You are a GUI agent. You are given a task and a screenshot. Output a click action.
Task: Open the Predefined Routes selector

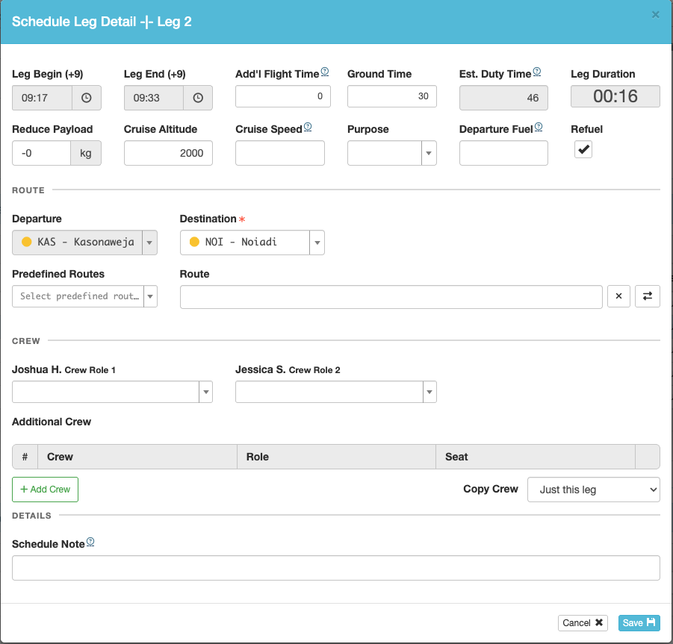[x=84, y=296]
